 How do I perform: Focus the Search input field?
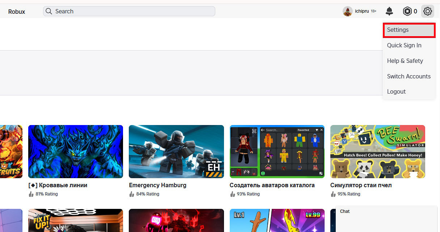[x=134, y=11]
